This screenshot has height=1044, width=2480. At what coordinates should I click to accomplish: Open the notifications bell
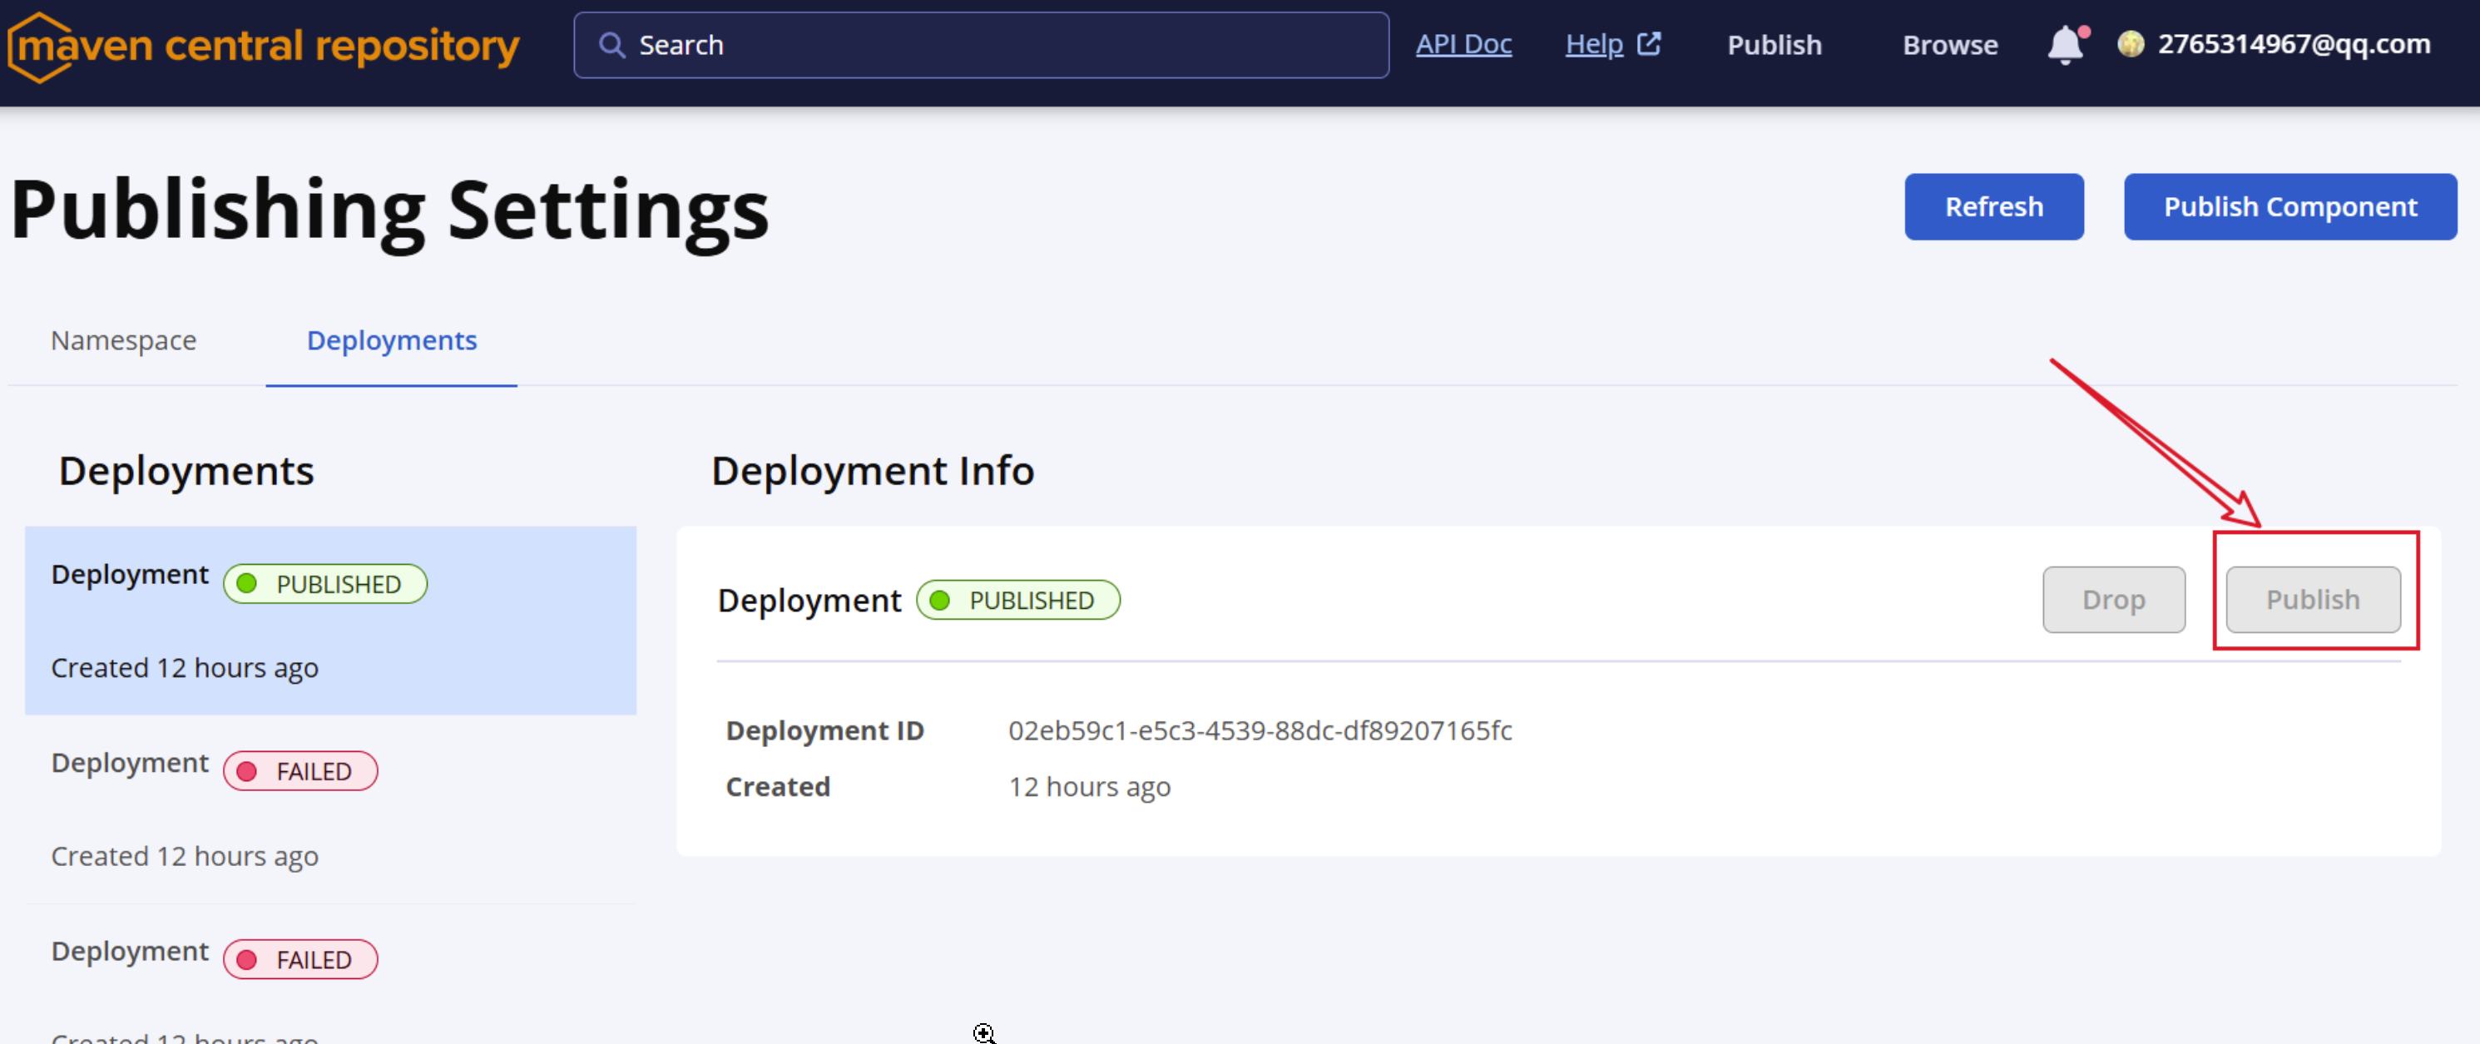tap(2066, 44)
